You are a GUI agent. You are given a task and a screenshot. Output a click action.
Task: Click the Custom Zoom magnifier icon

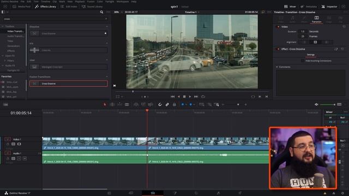tap(216, 105)
